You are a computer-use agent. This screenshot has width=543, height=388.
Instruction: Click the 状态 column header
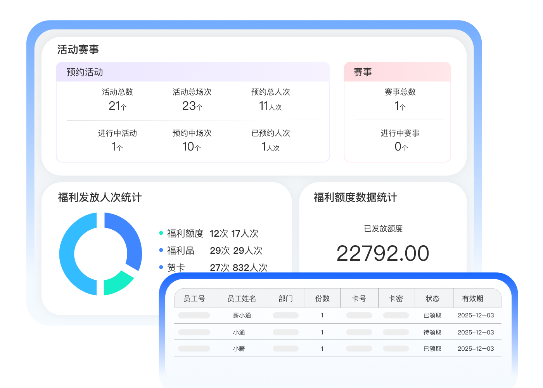point(432,298)
